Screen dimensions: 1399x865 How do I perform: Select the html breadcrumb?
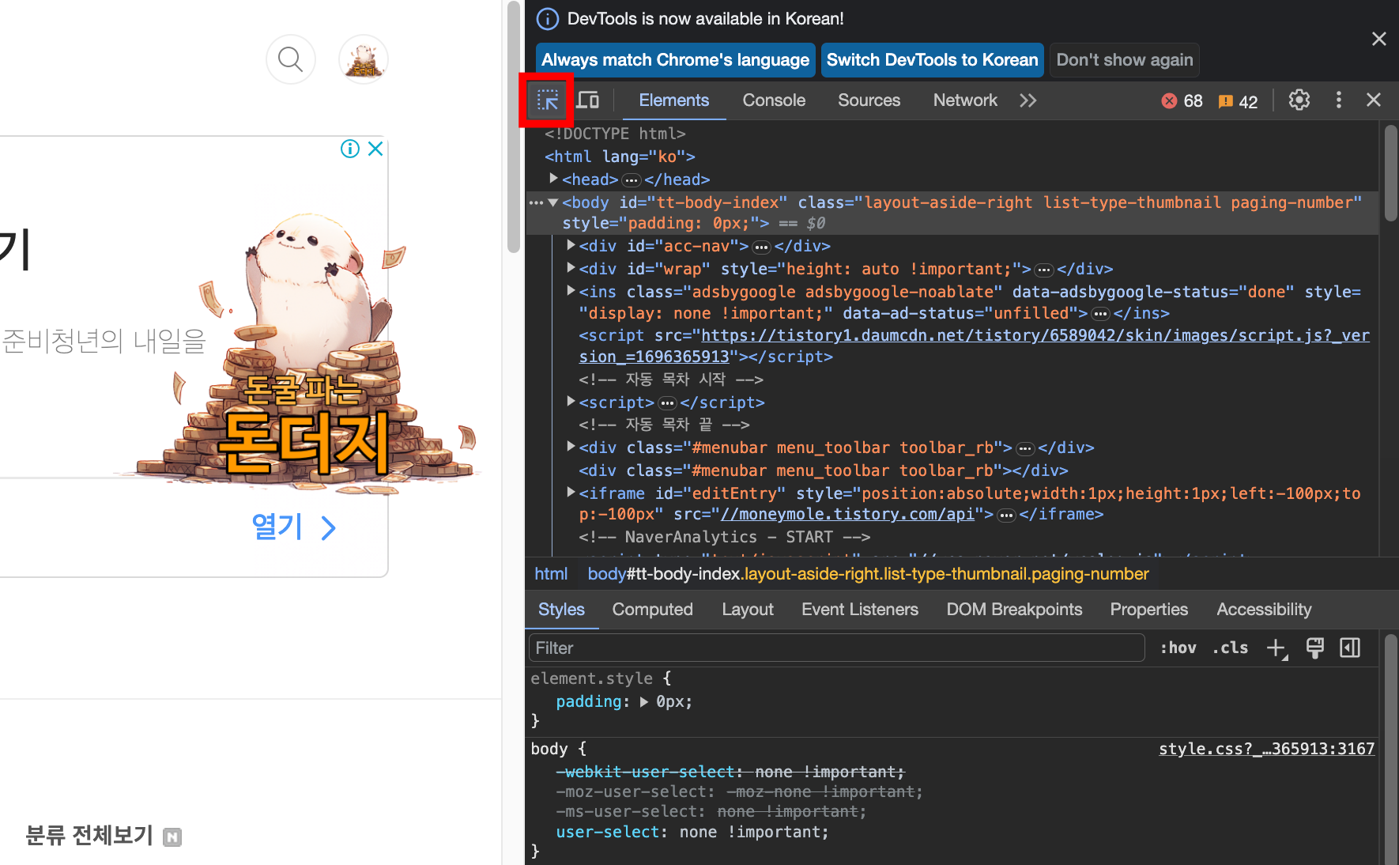click(550, 574)
